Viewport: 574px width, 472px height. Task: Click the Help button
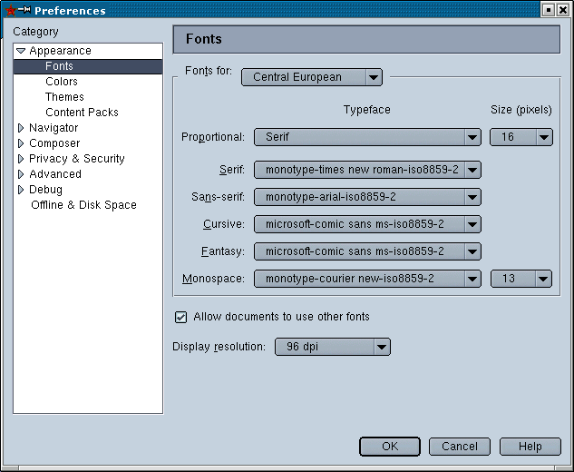[530, 447]
